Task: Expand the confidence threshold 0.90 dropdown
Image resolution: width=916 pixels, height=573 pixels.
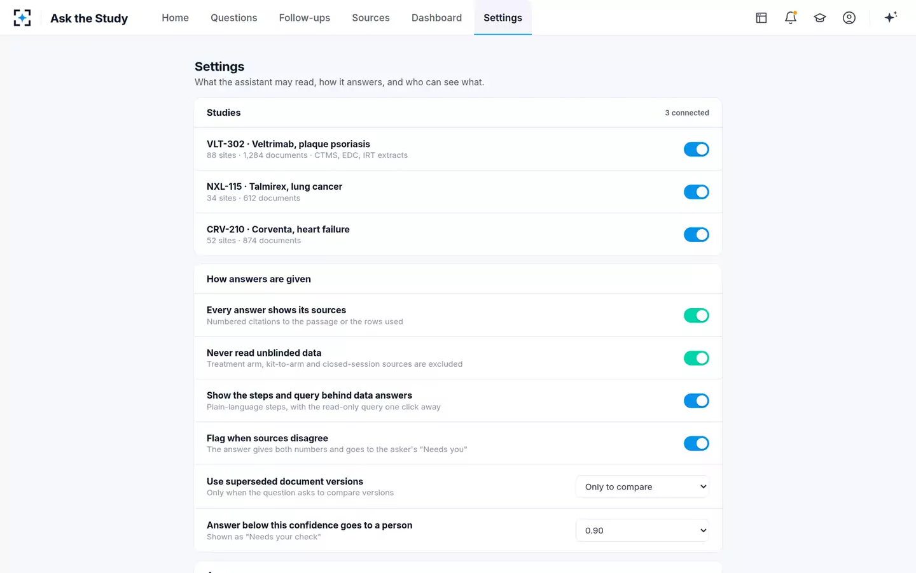Action: click(x=642, y=530)
